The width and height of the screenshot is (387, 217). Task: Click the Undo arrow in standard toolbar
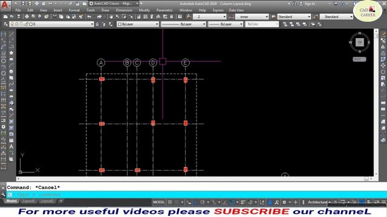click(x=89, y=17)
